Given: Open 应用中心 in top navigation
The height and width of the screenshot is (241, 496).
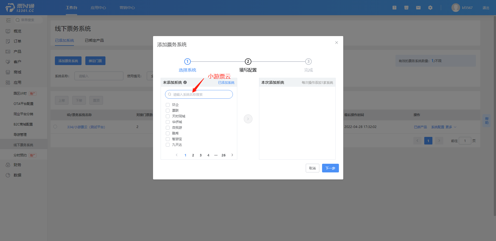Looking at the screenshot, I should click(x=98, y=8).
